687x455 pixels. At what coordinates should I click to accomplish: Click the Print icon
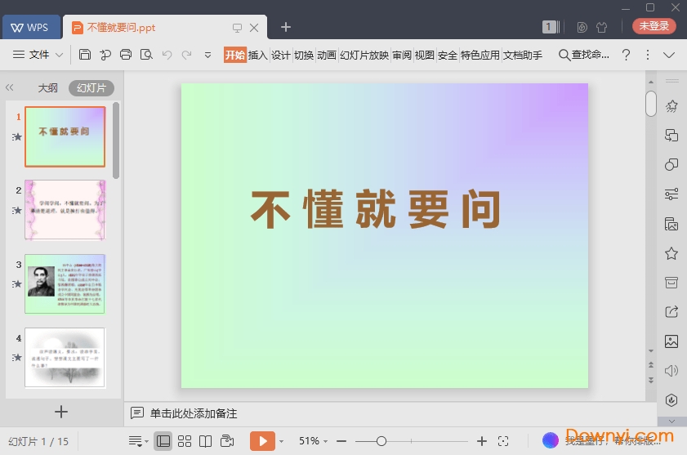click(126, 55)
